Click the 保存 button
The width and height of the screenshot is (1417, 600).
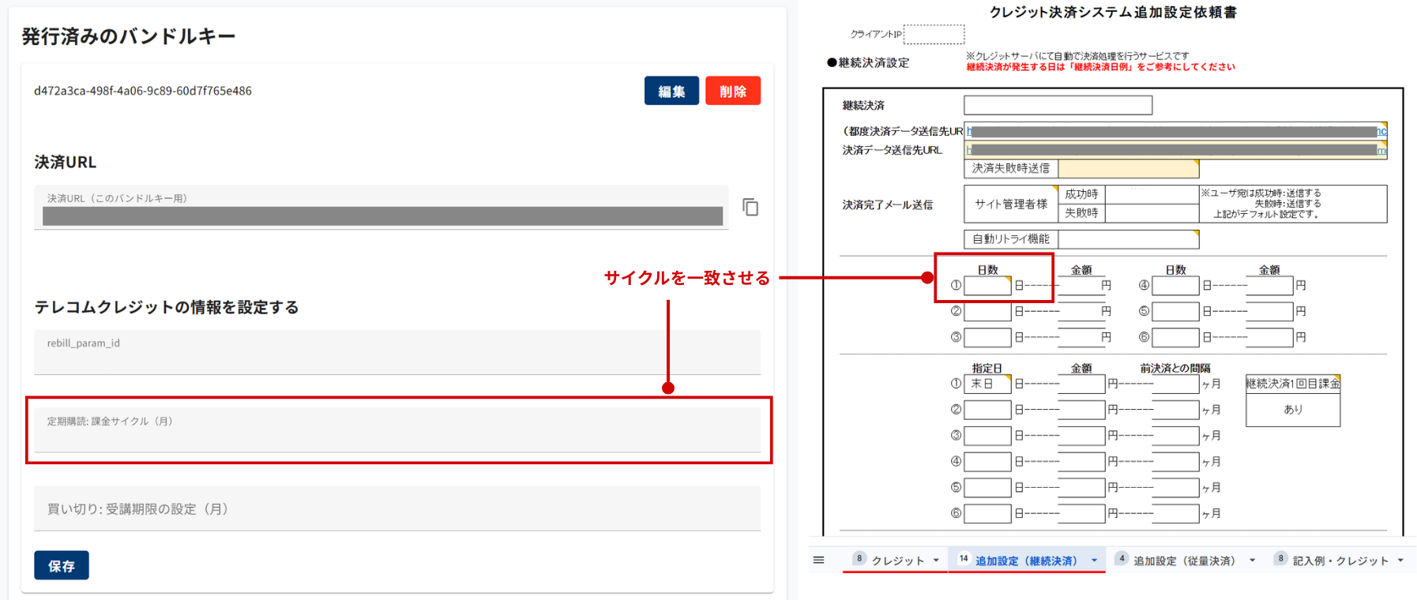click(x=62, y=566)
